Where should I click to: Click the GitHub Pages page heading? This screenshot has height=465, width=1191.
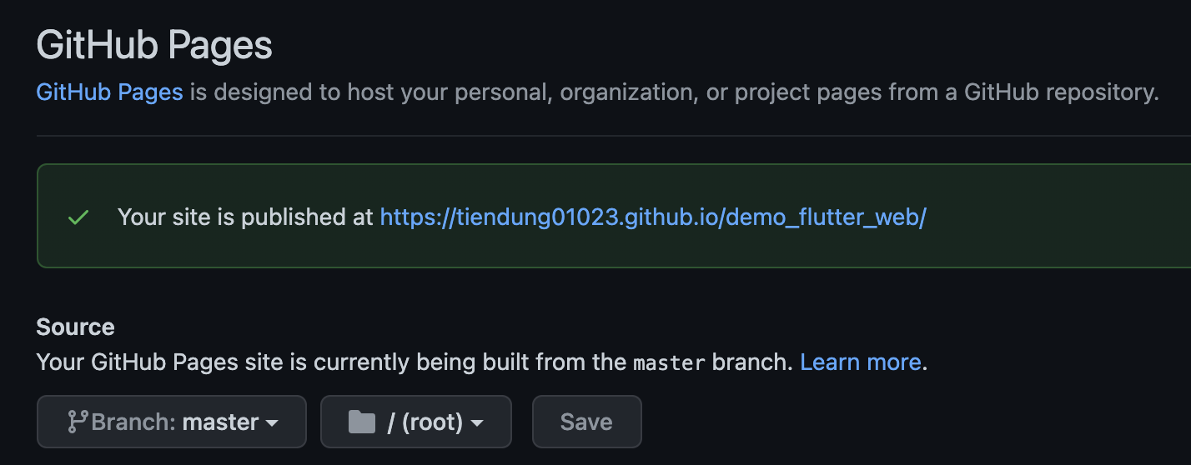tap(154, 46)
